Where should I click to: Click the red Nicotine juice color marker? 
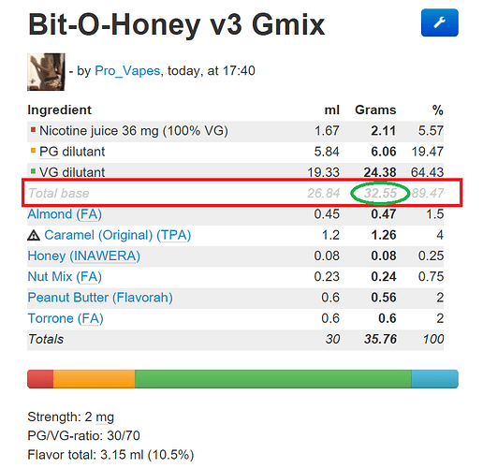(33, 129)
